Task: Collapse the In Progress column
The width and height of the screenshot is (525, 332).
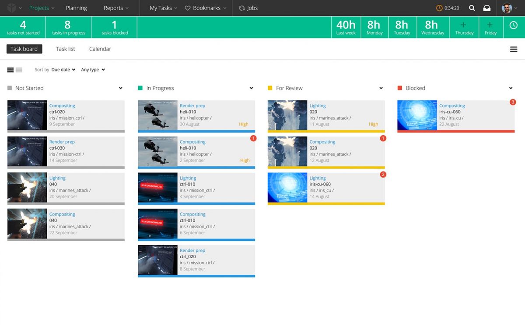Action: [x=251, y=88]
